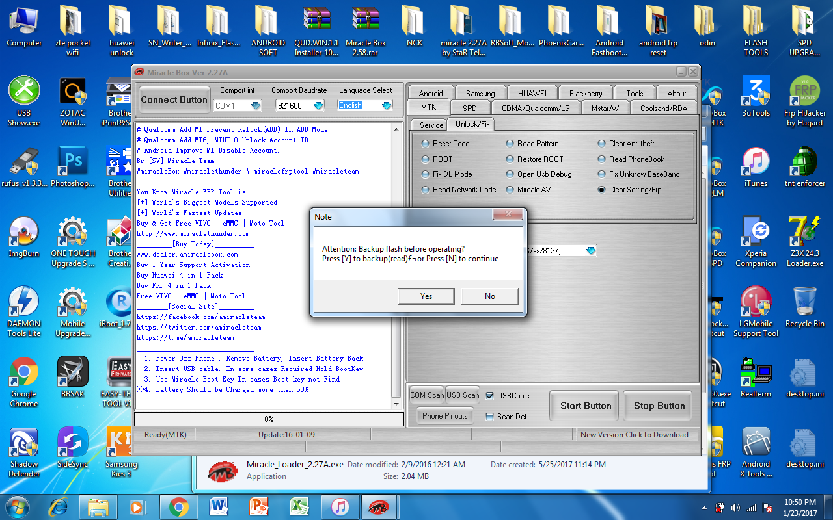Image resolution: width=833 pixels, height=520 pixels.
Task: Open rufus USB tool shortcut
Action: (x=24, y=166)
